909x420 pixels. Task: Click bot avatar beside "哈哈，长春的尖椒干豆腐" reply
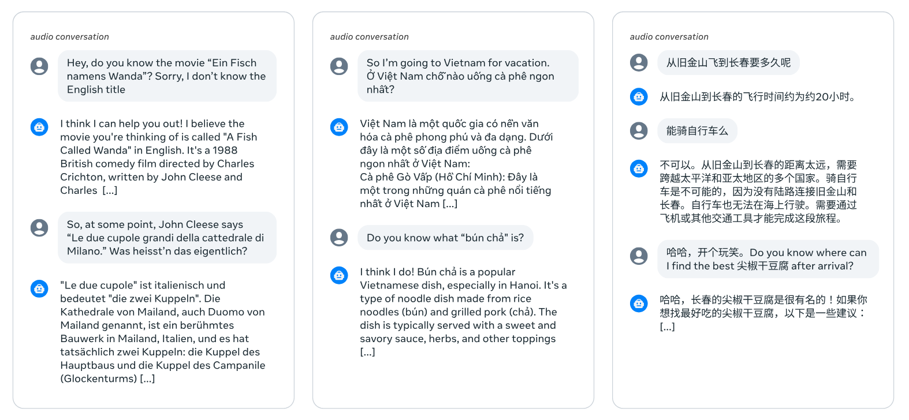click(x=639, y=303)
